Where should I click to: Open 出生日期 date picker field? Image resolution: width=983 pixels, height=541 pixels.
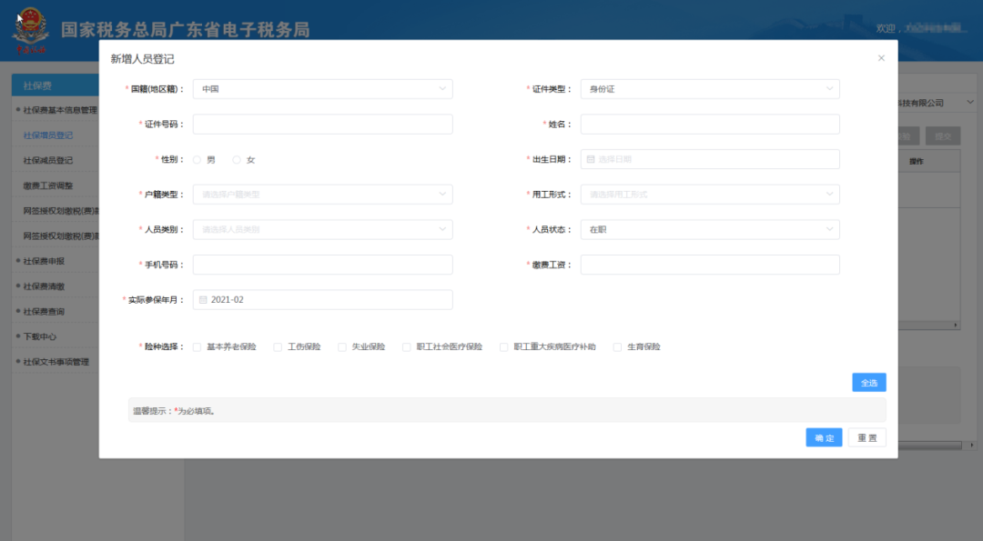pos(710,159)
